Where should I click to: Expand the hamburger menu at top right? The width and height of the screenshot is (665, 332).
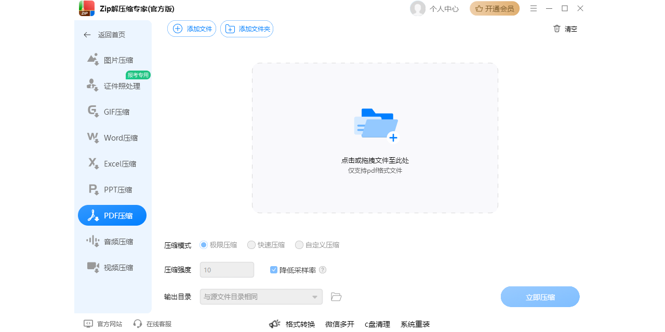tap(533, 8)
